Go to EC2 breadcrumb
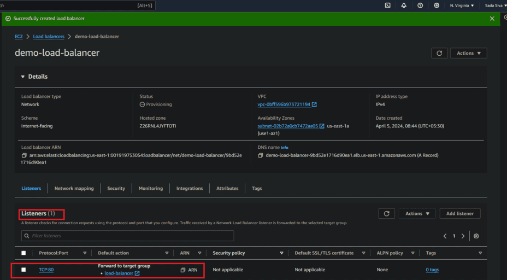507x280 pixels. (x=19, y=37)
